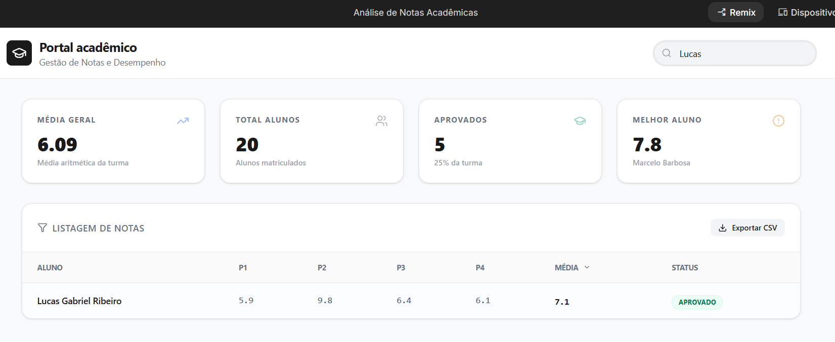Click the Análise de Notas Acadêmicas title
Screen dimensions: 835x342
[x=416, y=13]
